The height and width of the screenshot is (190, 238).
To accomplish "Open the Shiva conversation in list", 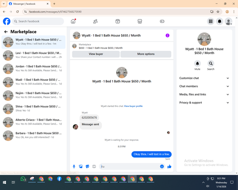I will pyautogui.click(x=33, y=109).
